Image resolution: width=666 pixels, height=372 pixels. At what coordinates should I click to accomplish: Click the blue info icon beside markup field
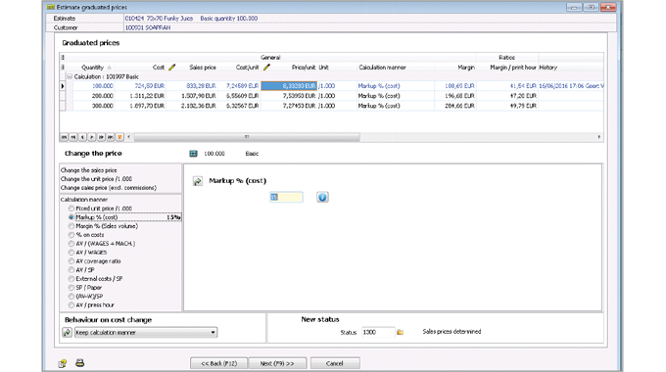point(322,197)
